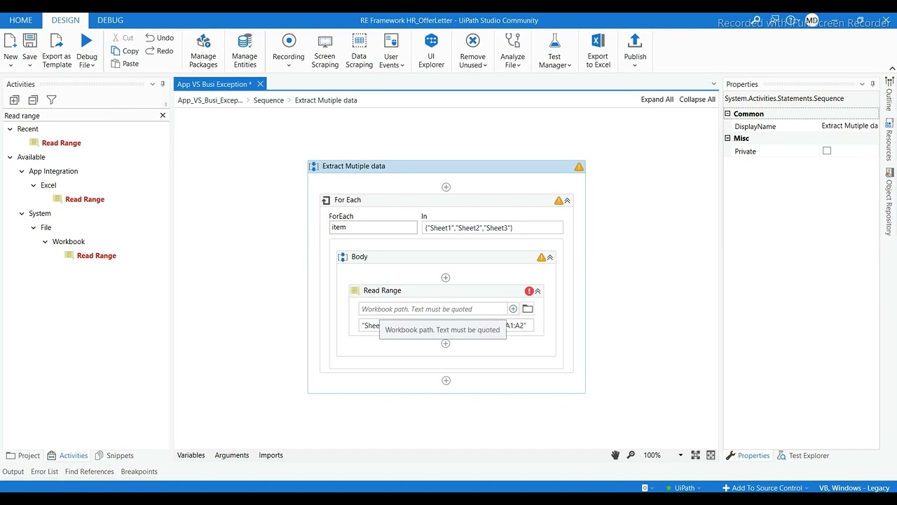Collapse the Misc properties section
The height and width of the screenshot is (505, 897).
tap(727, 138)
